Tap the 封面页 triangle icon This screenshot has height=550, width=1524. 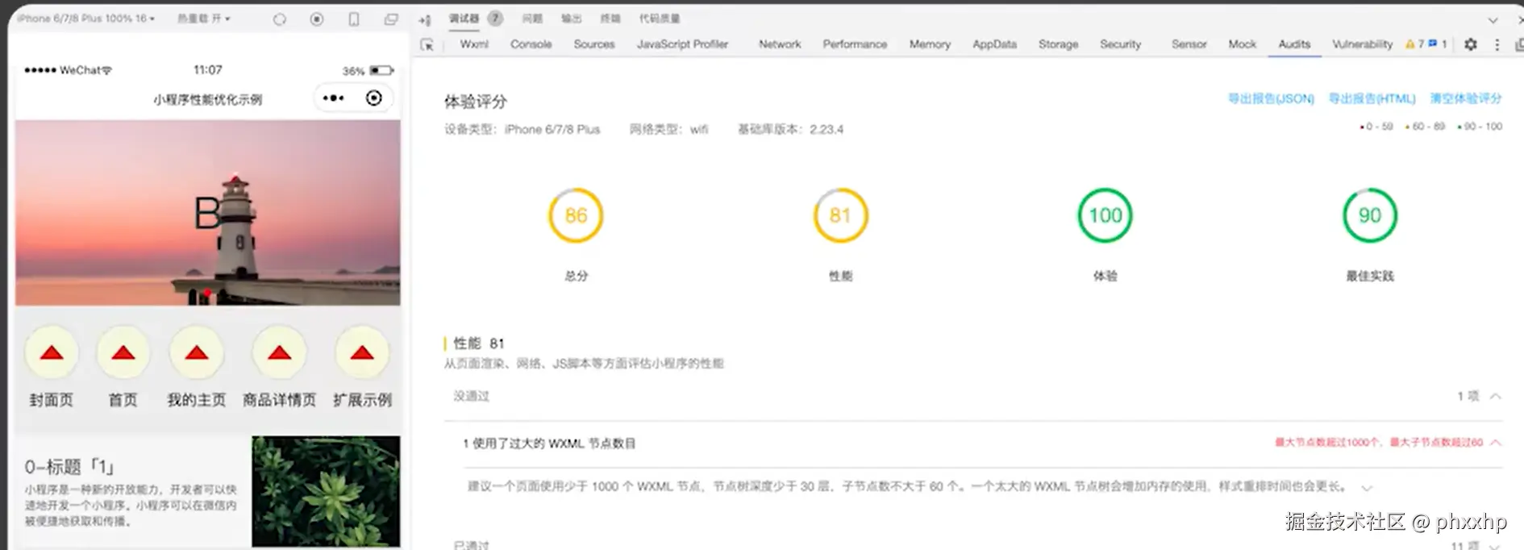pyautogui.click(x=52, y=353)
